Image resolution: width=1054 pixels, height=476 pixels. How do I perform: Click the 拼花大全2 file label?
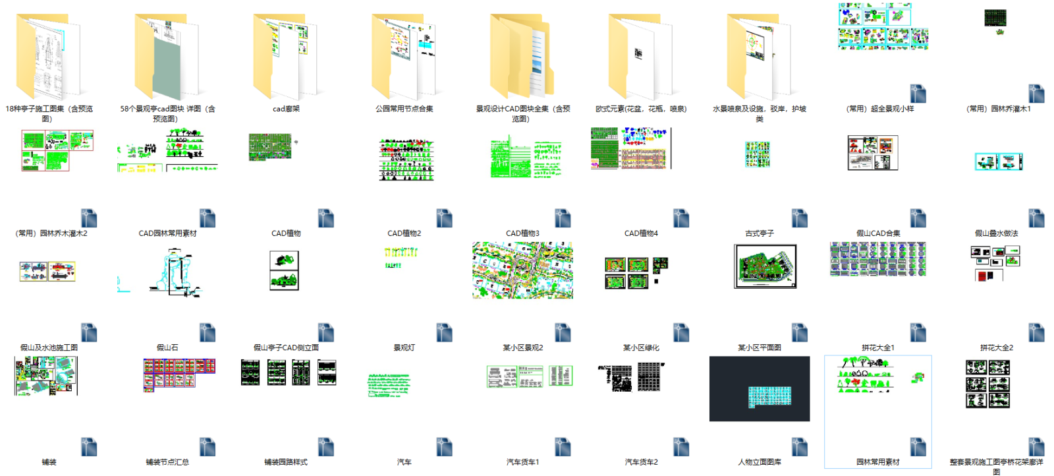(997, 347)
